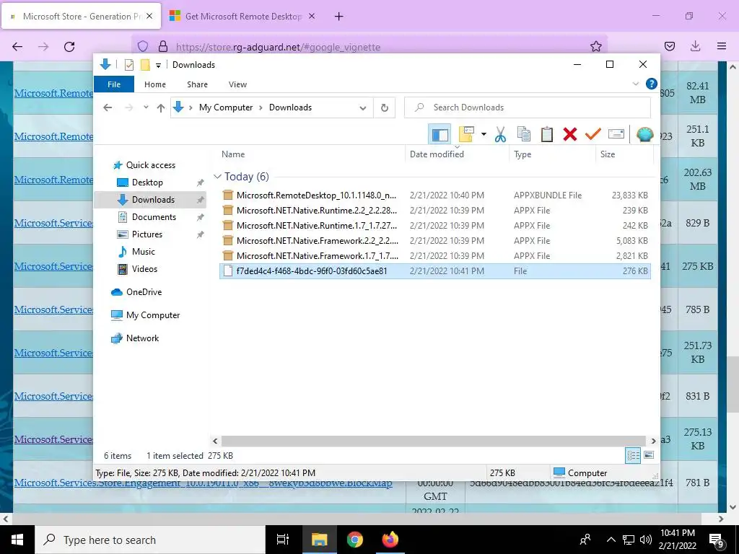The width and height of the screenshot is (739, 554).
Task: Select the f7ded4c4-f468-4bdc file
Action: tap(434, 271)
